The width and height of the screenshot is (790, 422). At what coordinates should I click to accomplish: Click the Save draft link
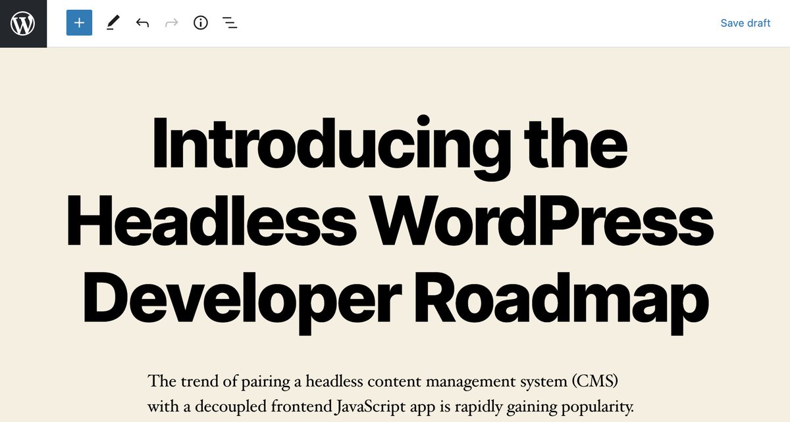745,23
